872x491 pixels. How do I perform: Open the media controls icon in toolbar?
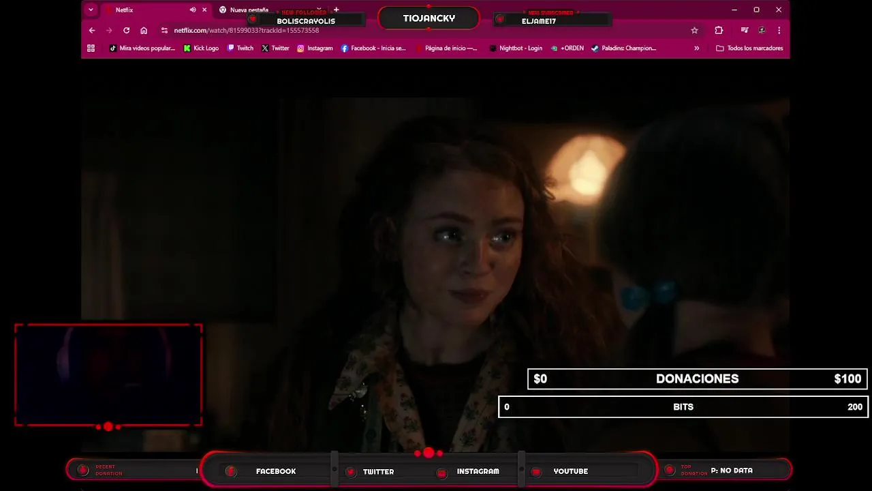pos(745,30)
